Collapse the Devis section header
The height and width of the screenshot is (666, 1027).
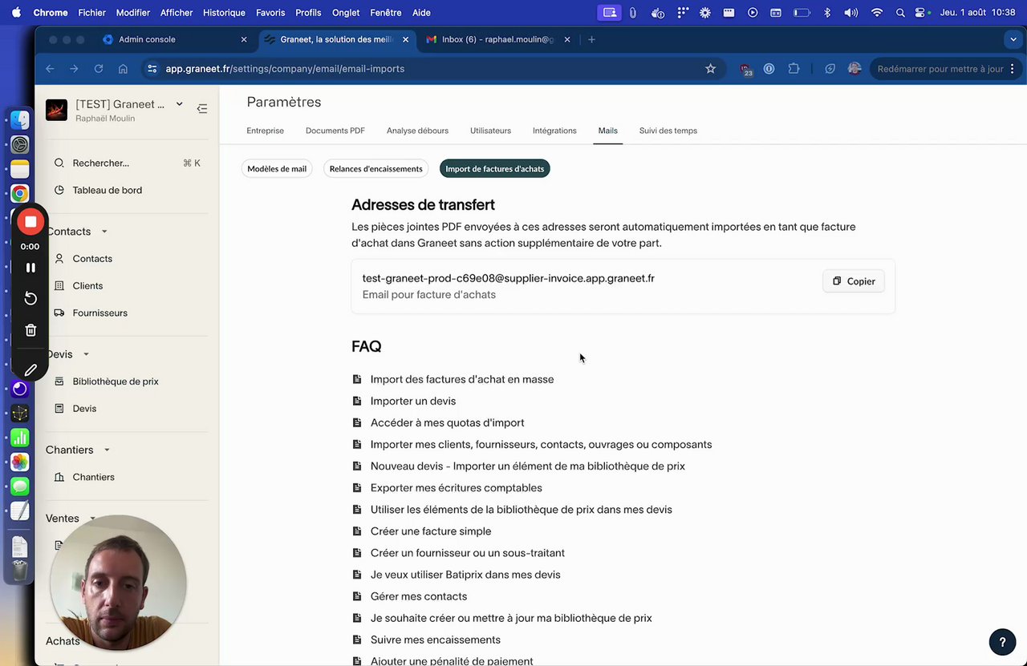[x=86, y=354]
